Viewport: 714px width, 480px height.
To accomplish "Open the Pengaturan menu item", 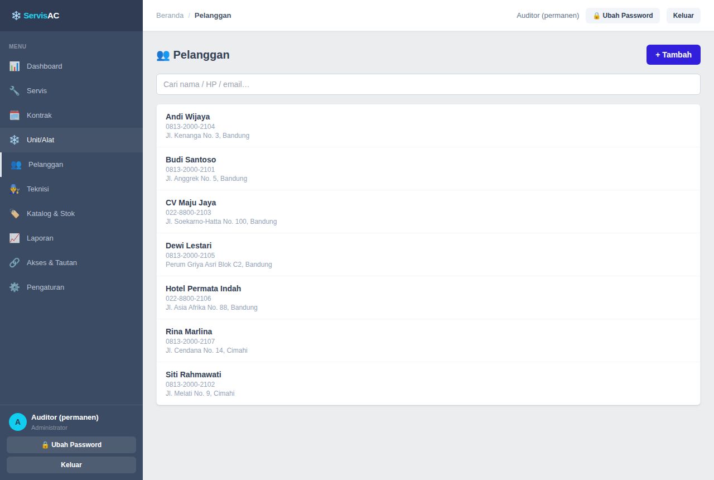I will pos(71,287).
